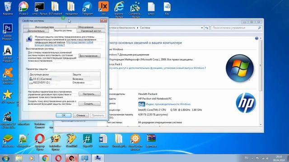Click screen recorder icon on taskbar

[x=71, y=158]
